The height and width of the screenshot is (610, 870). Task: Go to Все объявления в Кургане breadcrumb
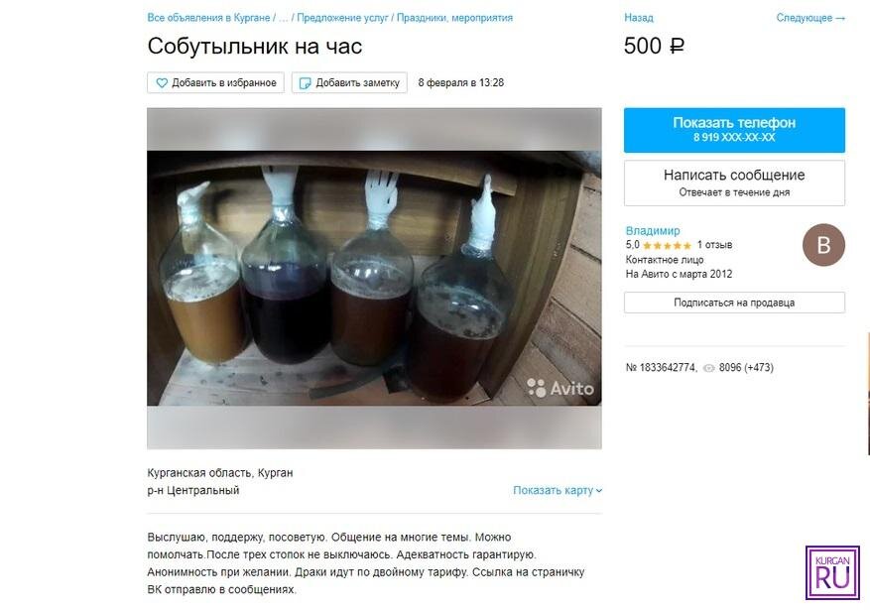click(208, 18)
